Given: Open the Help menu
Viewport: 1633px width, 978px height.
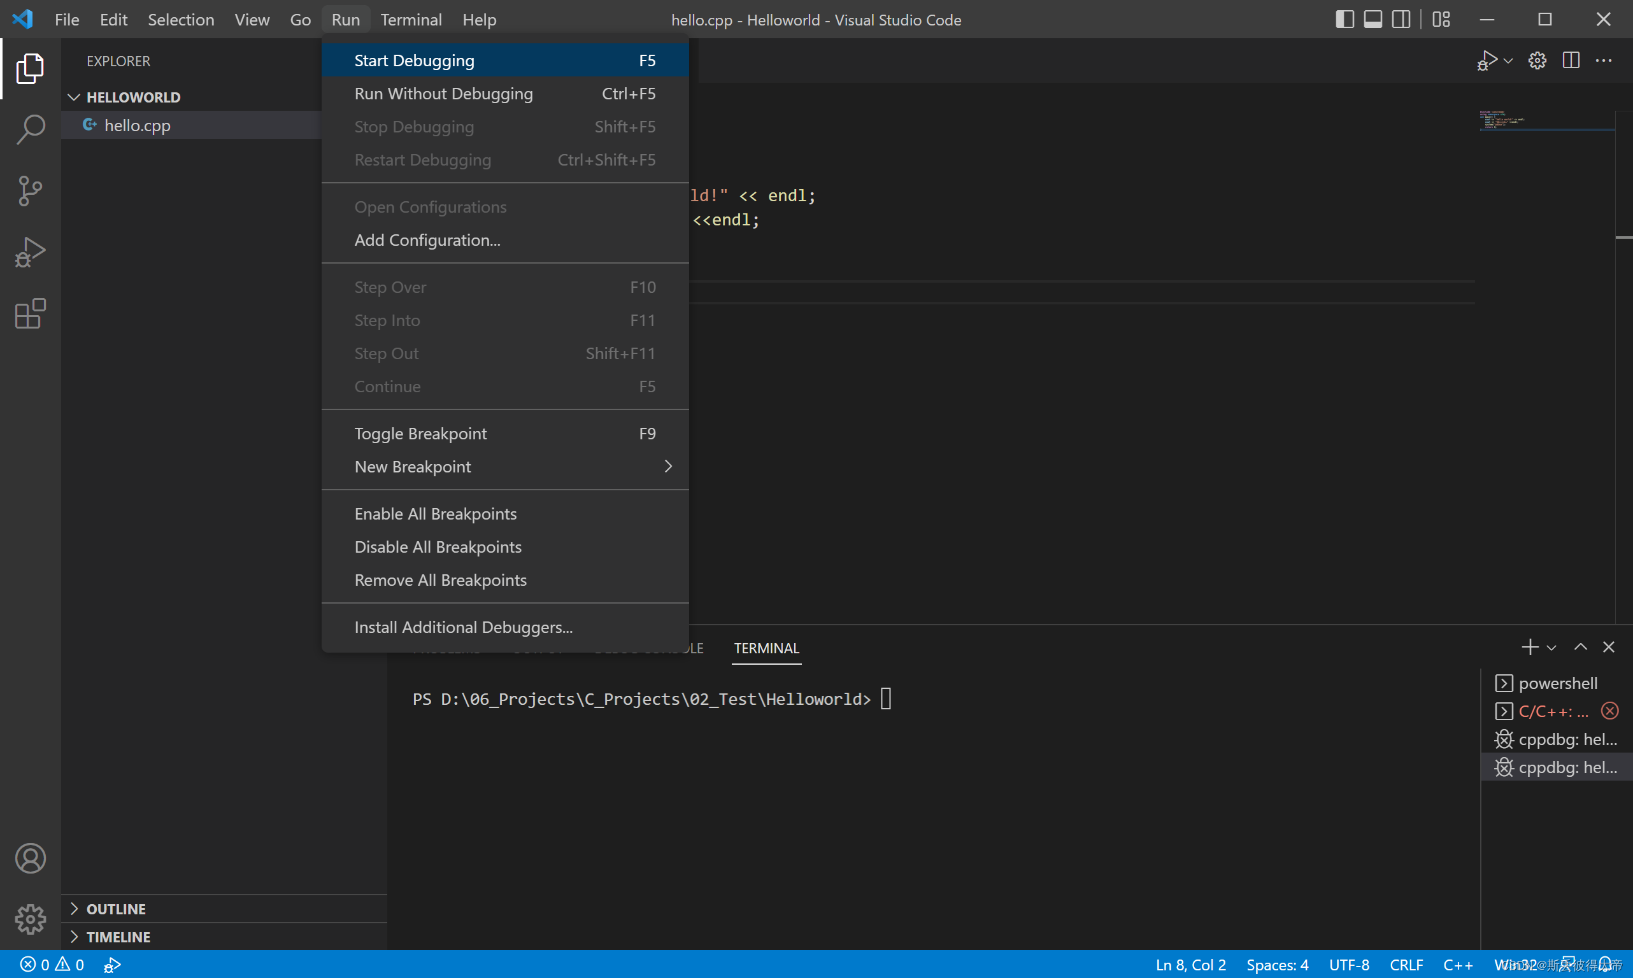Looking at the screenshot, I should point(479,20).
